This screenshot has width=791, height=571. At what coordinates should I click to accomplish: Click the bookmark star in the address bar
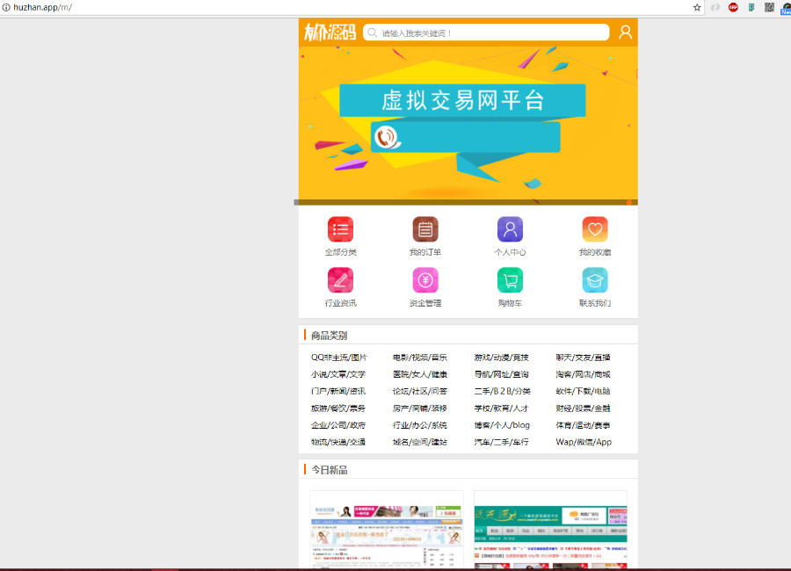tap(697, 7)
